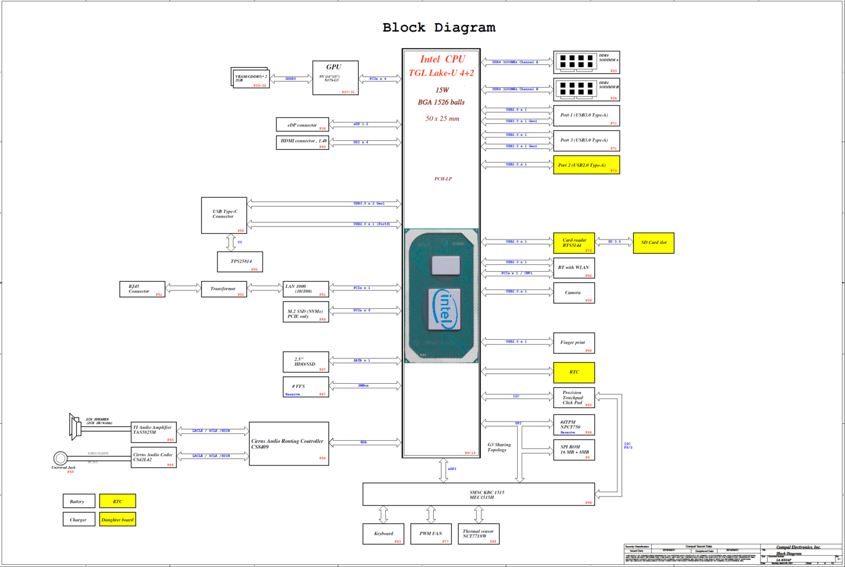Click the "50 x 25 mm" dimension text
Viewport: 845px width, 567px height.
[442, 118]
